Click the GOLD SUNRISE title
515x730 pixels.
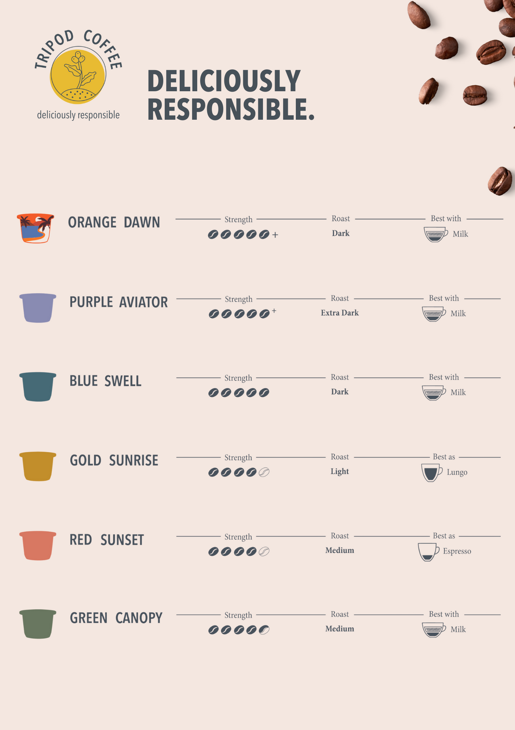point(114,460)
